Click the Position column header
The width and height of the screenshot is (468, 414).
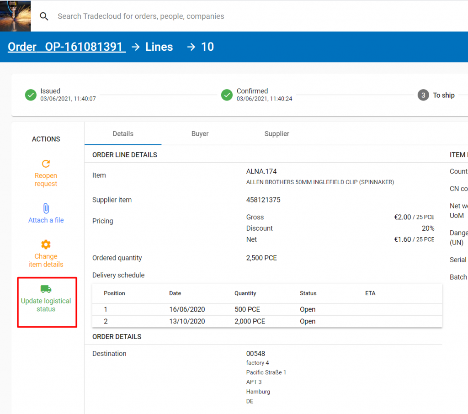pyautogui.click(x=114, y=293)
